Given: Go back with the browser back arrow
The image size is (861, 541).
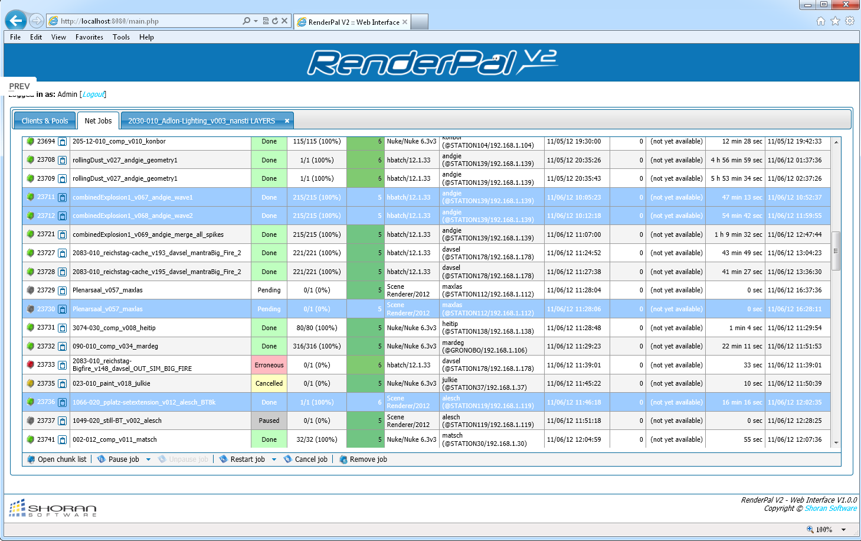Looking at the screenshot, I should pyautogui.click(x=16, y=21).
